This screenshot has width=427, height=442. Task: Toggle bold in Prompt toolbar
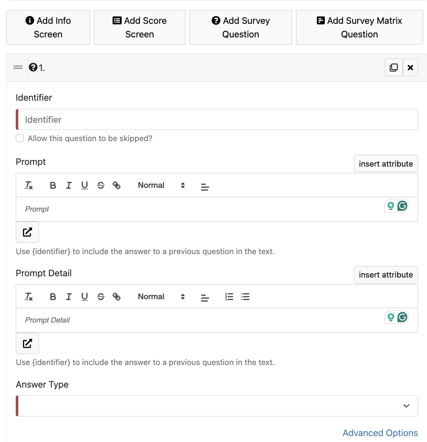[x=53, y=185]
